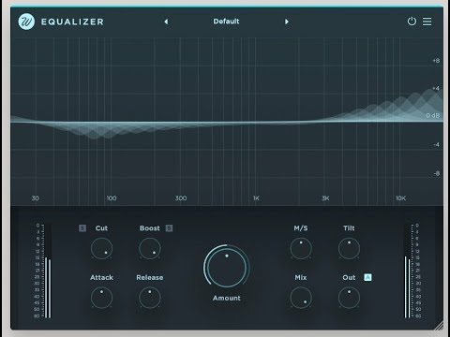The image size is (450, 337).
Task: Click the 30 frequency label
Action: [x=36, y=198]
